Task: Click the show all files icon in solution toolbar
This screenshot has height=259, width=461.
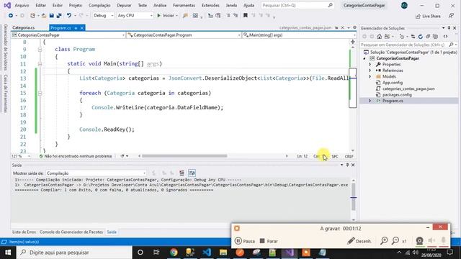Action: (x=435, y=37)
